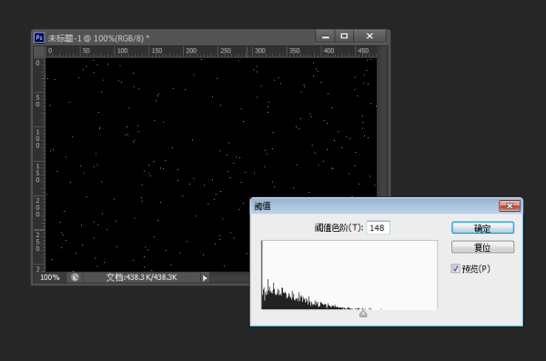Image resolution: width=546 pixels, height=361 pixels.
Task: Click the threshold slider triangle handle
Action: tap(363, 314)
